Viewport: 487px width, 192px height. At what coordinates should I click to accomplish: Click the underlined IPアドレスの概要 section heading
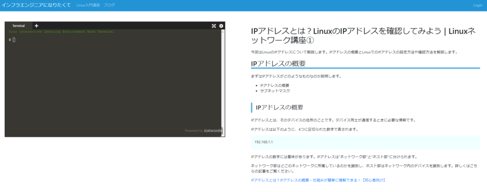pyautogui.click(x=278, y=64)
